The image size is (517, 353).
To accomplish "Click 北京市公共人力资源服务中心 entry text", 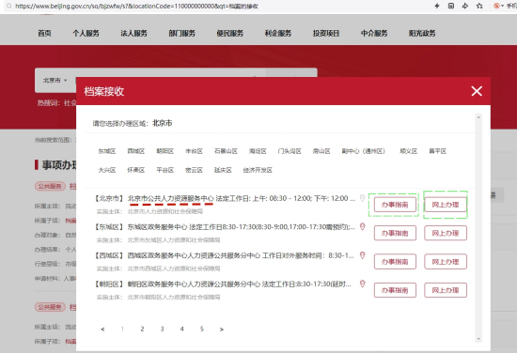I will click(x=171, y=198).
